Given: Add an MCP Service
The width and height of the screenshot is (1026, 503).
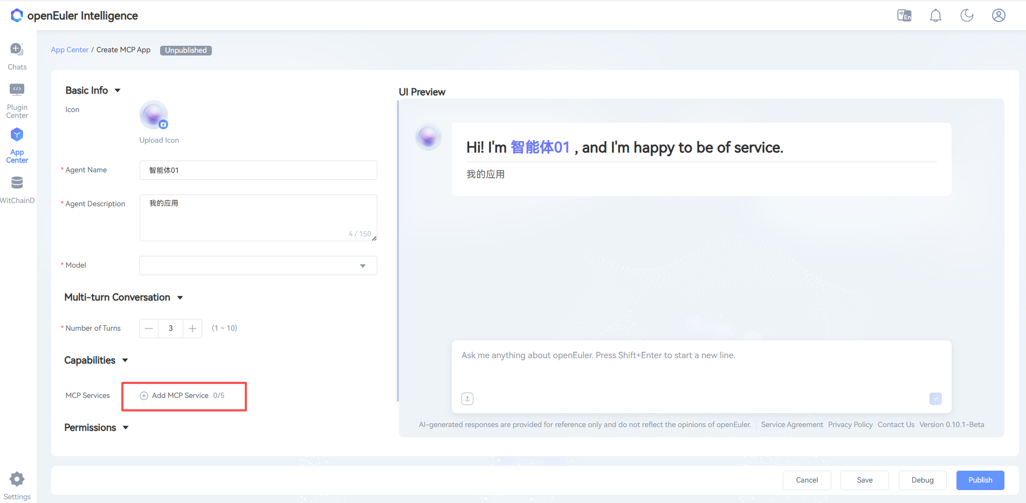Looking at the screenshot, I should pos(182,396).
